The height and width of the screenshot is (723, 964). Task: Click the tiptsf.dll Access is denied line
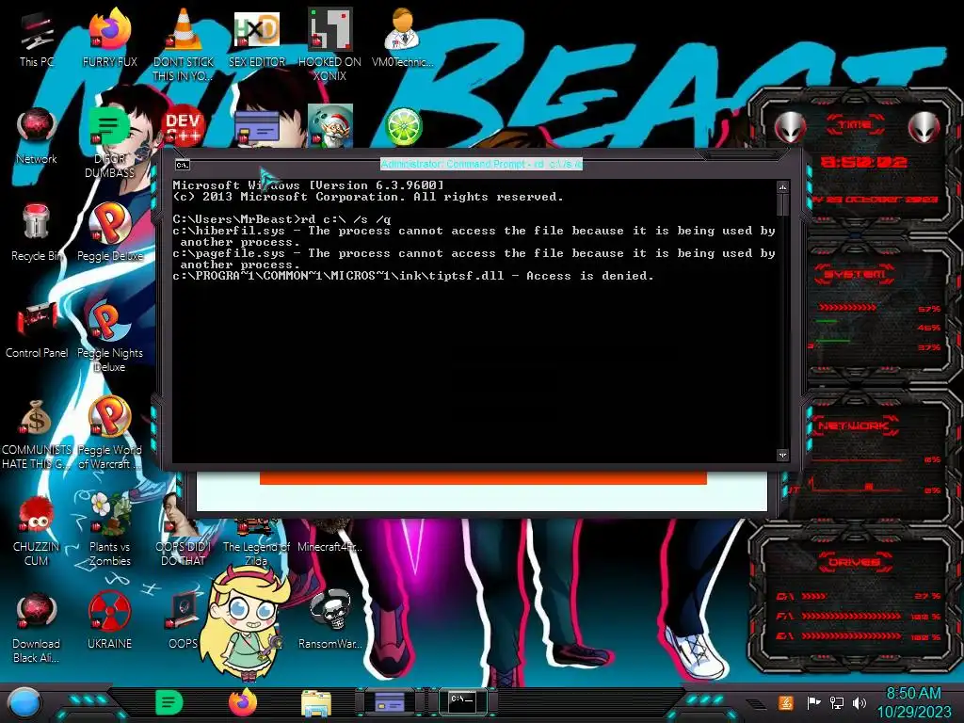pos(413,276)
